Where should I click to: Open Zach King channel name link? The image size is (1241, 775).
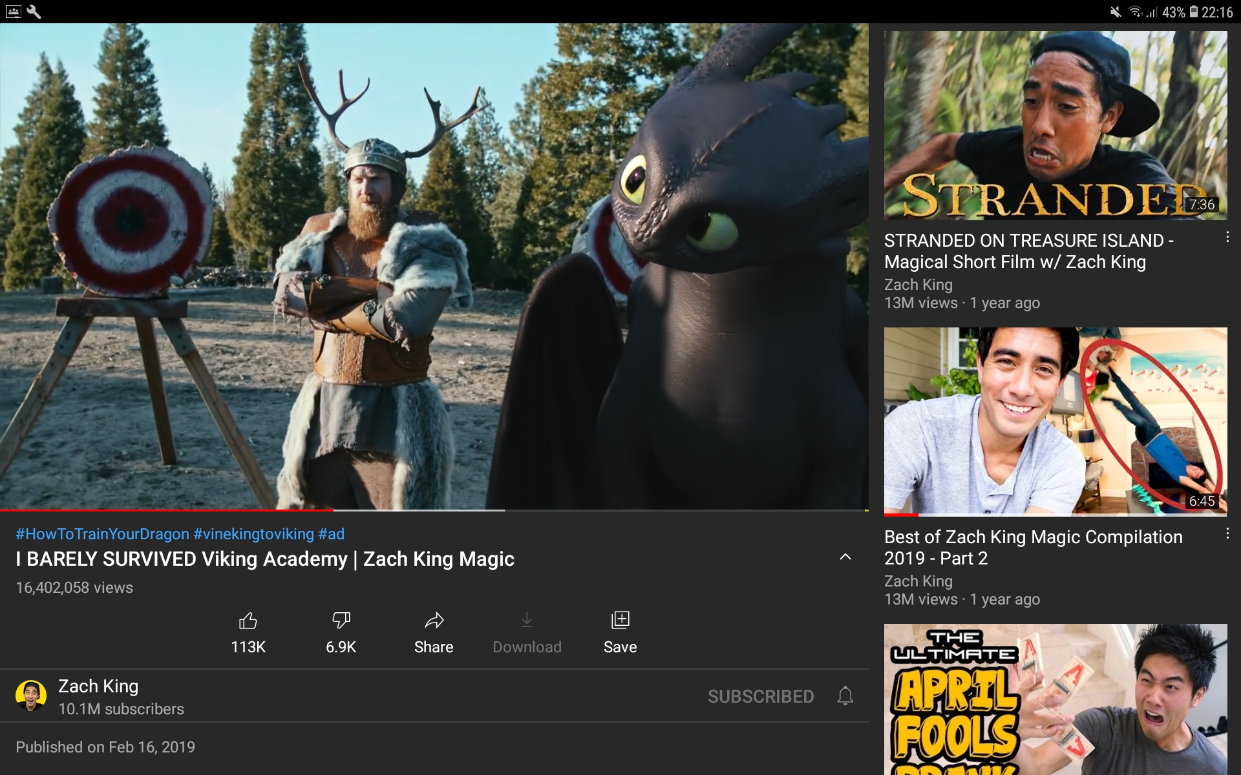pyautogui.click(x=98, y=686)
